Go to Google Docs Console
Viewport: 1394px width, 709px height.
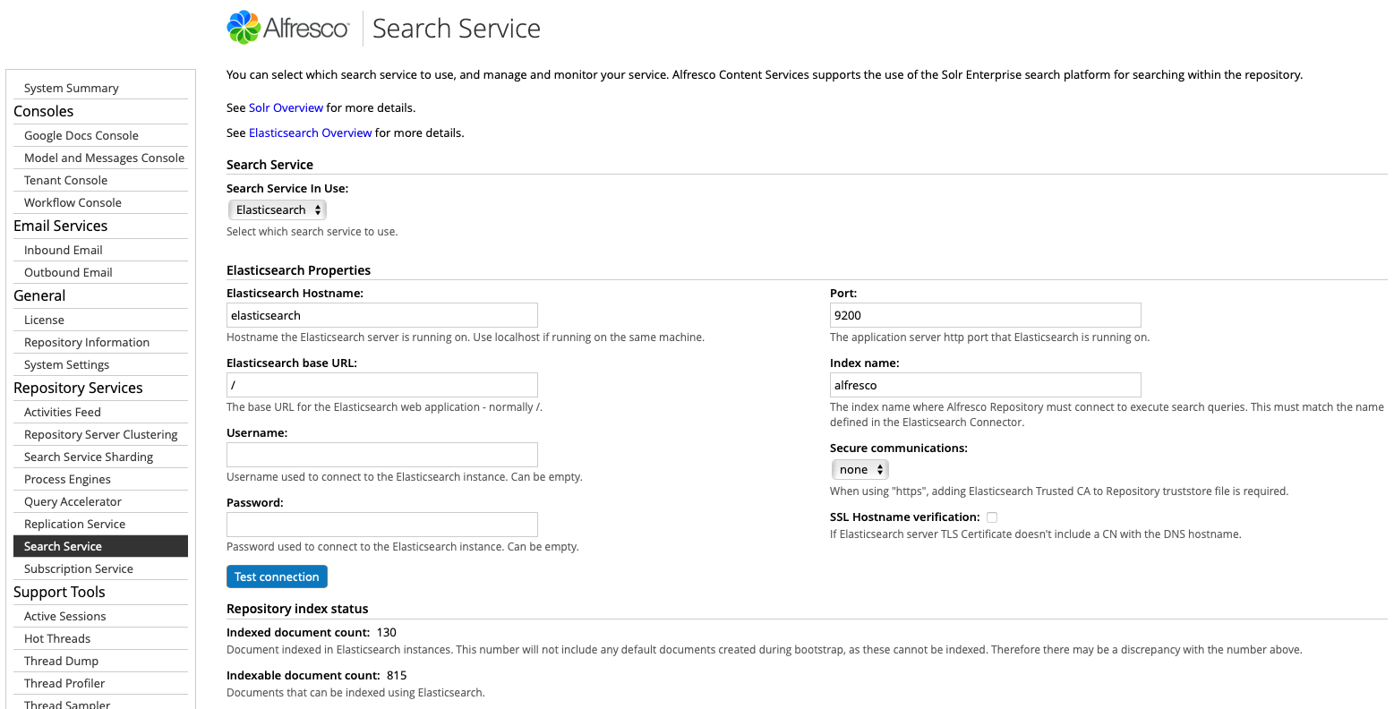(x=81, y=135)
